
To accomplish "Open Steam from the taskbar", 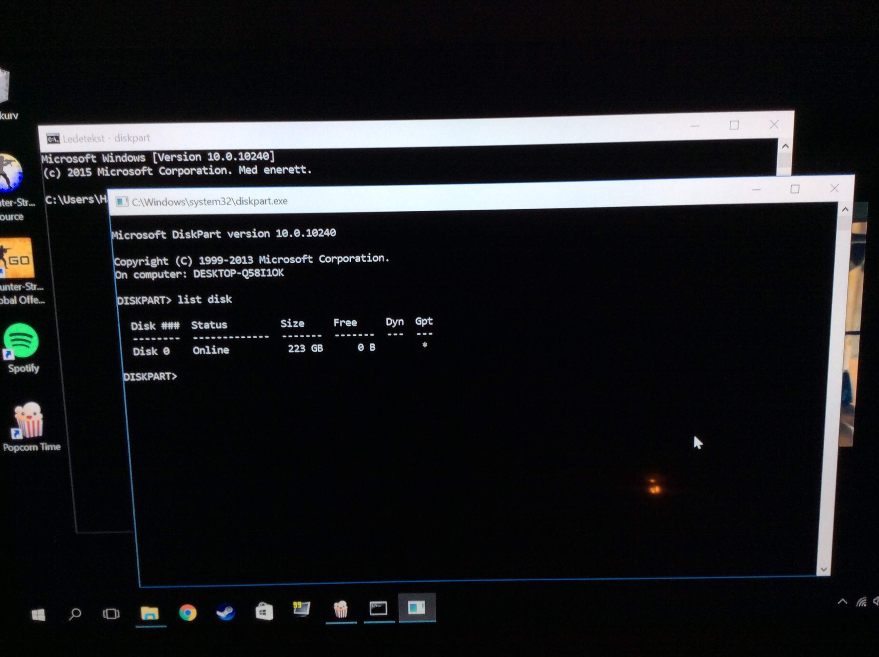I will (225, 612).
